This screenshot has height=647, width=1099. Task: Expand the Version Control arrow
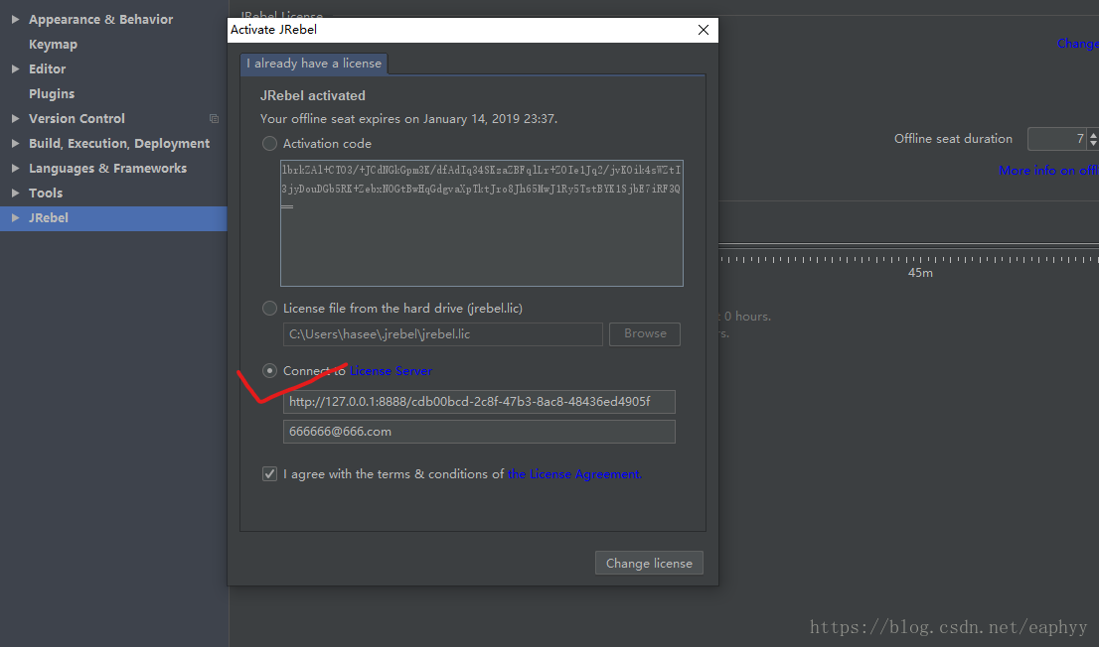point(15,119)
